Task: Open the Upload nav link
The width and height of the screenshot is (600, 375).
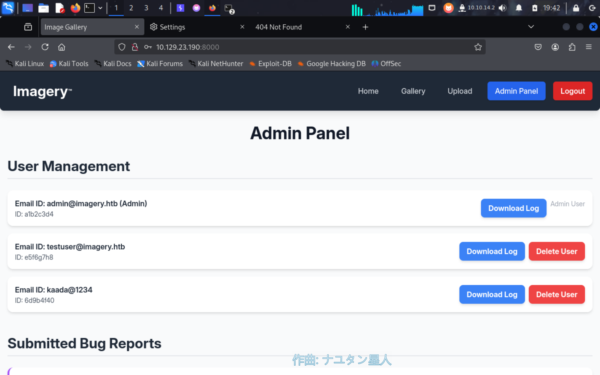Action: pyautogui.click(x=460, y=91)
